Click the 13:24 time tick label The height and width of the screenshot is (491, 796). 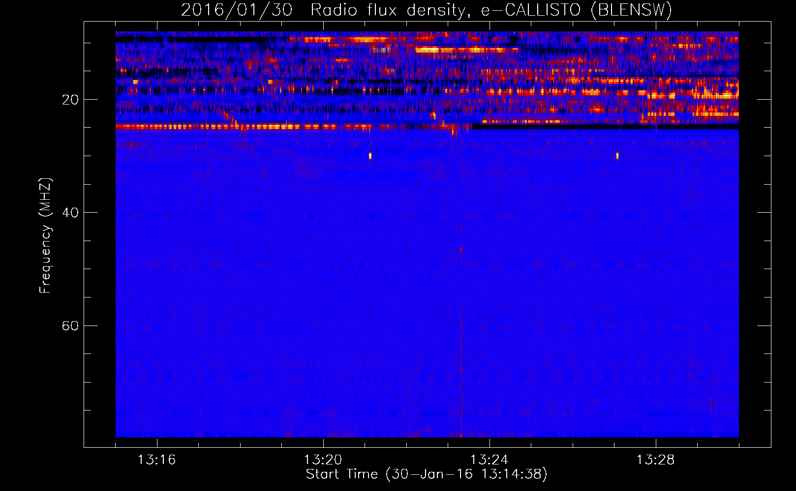tap(489, 460)
